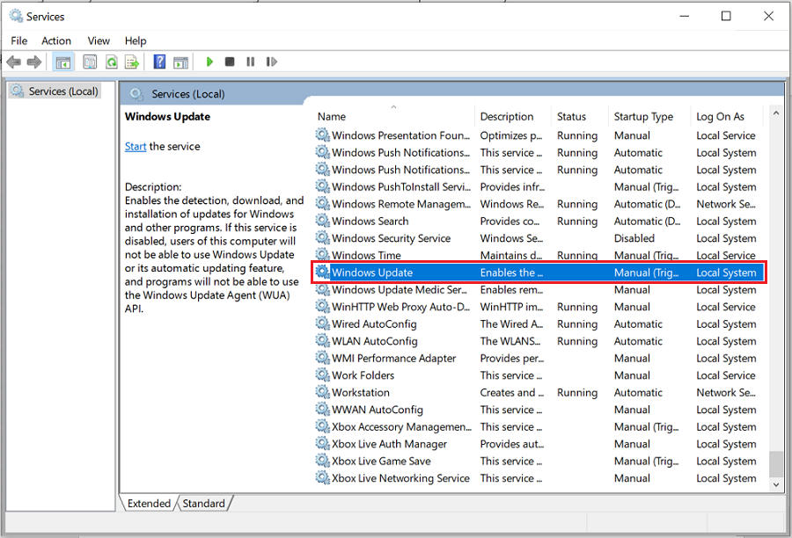Select the Windows Update Medic Ser... service name

(399, 290)
